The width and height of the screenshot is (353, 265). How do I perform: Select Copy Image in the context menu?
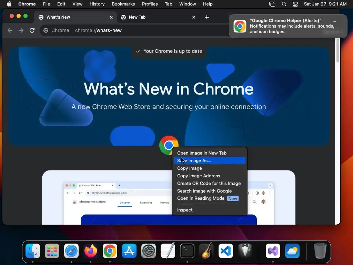(210, 168)
